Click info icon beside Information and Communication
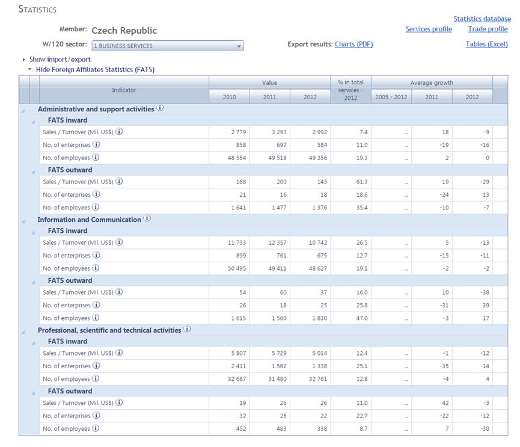The height and width of the screenshot is (447, 520). pos(147,218)
